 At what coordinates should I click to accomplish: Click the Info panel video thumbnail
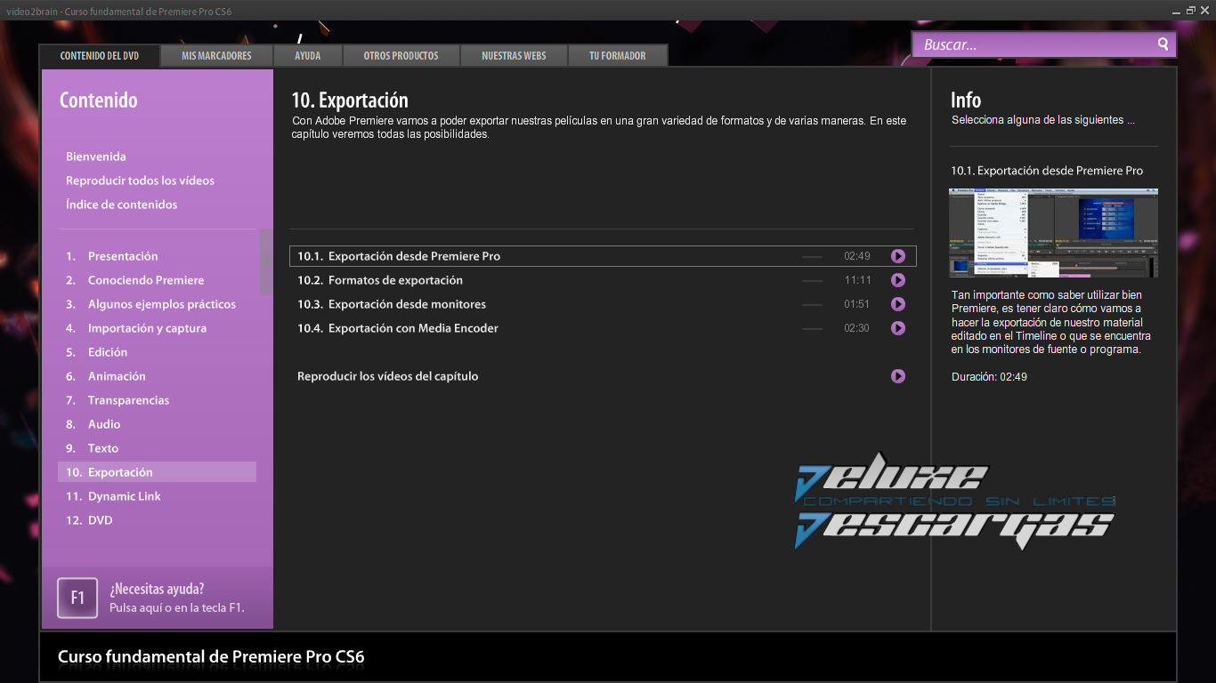(x=1053, y=233)
